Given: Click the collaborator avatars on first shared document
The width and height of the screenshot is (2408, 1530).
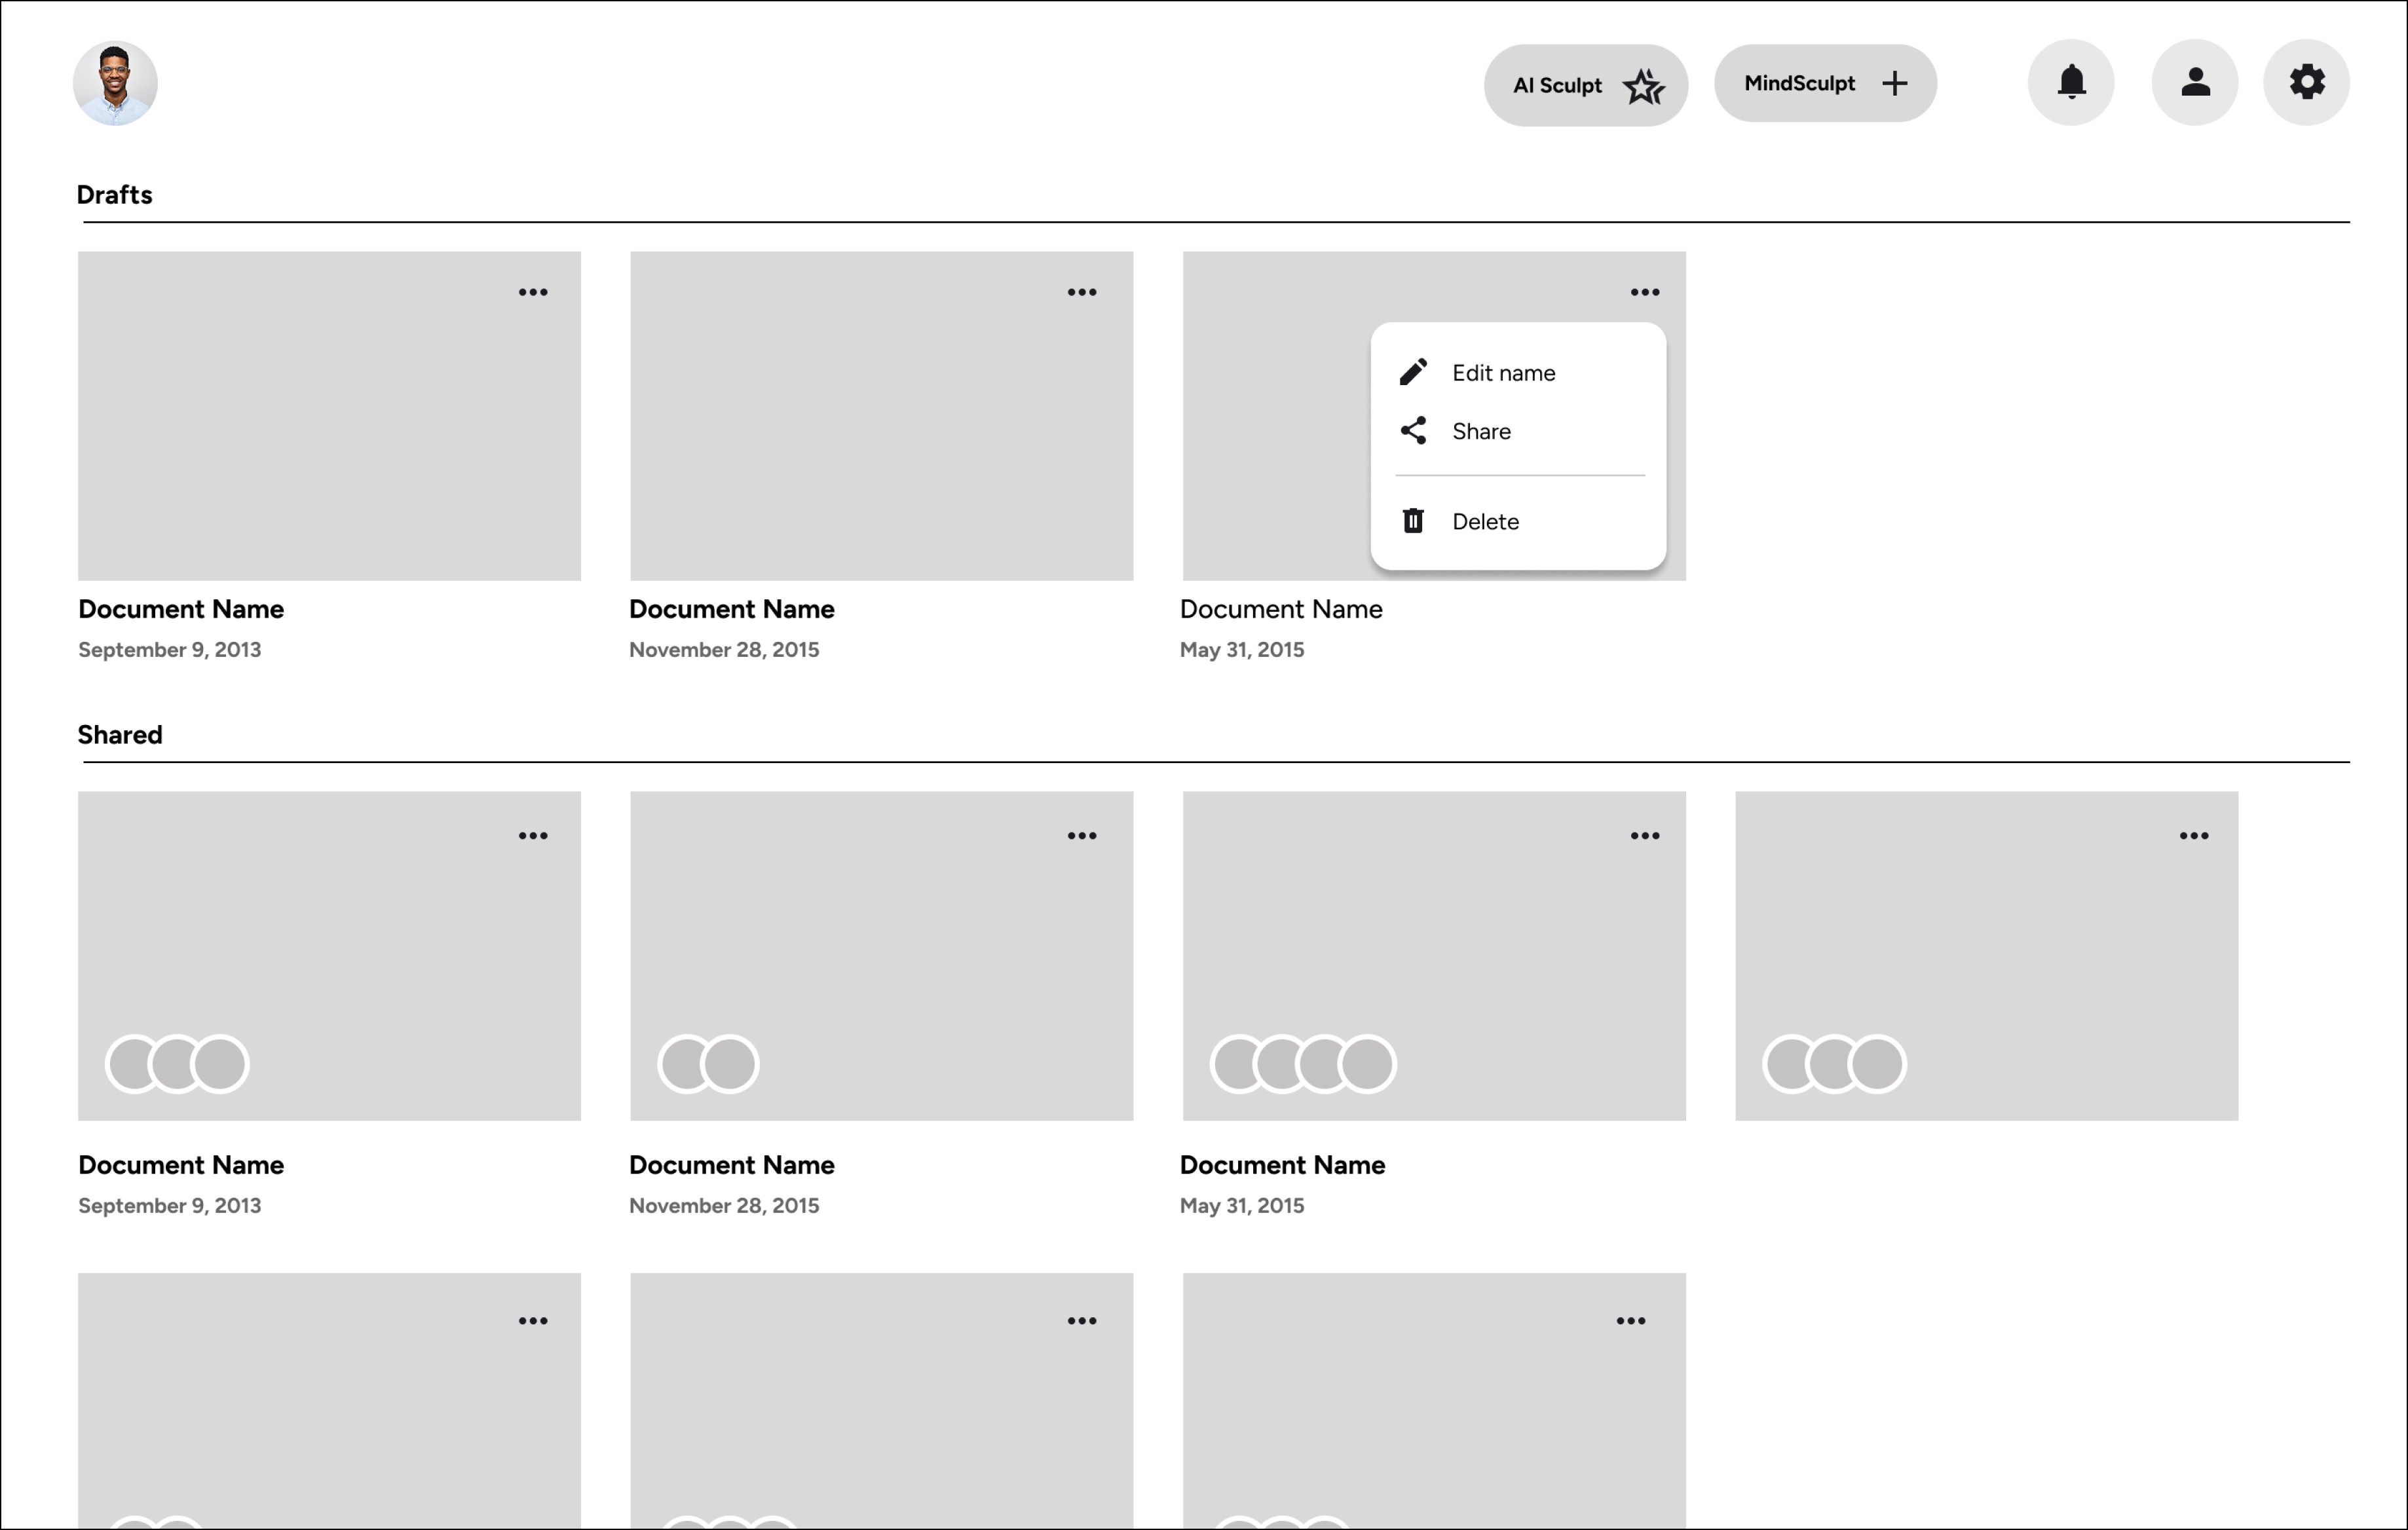Looking at the screenshot, I should [x=176, y=1063].
